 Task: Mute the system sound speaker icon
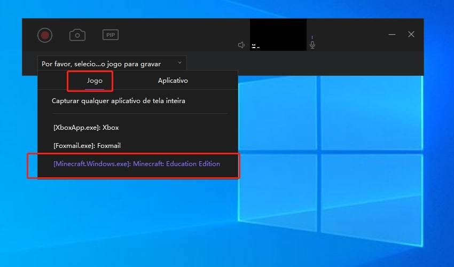241,45
